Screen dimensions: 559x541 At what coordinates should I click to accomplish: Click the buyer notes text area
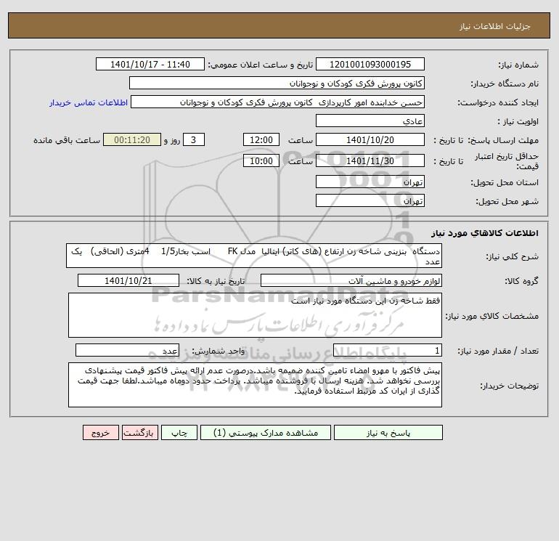point(255,385)
